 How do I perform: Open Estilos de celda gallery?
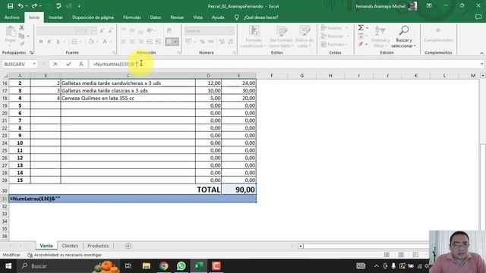[x=304, y=36]
